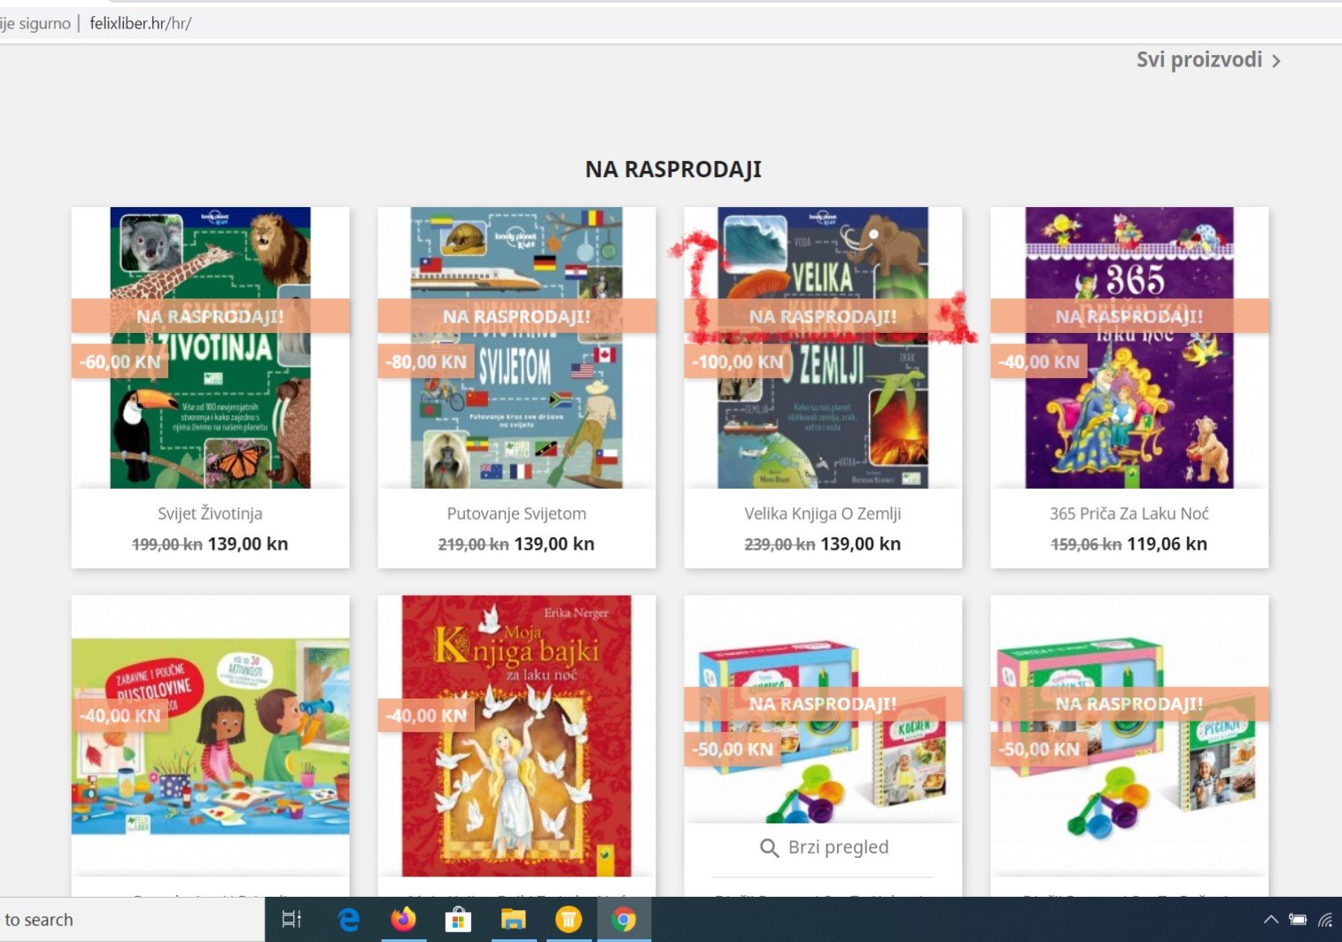Launch Microsoft Edge from taskbar

point(348,920)
